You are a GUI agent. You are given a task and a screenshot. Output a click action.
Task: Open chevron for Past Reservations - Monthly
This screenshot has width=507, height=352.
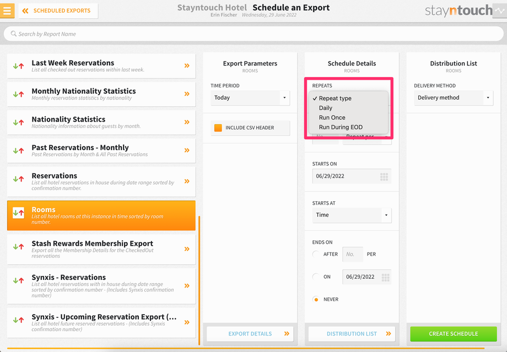point(187,150)
